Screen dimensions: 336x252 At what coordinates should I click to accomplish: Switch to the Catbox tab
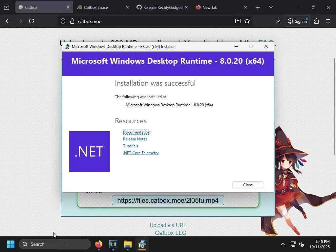(x=44, y=7)
